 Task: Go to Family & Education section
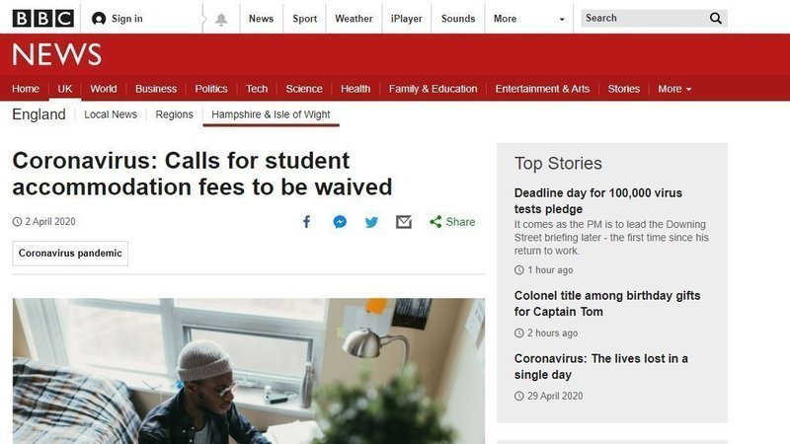pos(433,89)
